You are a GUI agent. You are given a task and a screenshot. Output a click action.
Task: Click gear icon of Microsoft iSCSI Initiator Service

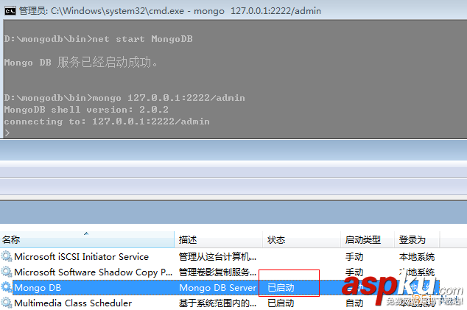pos(7,256)
